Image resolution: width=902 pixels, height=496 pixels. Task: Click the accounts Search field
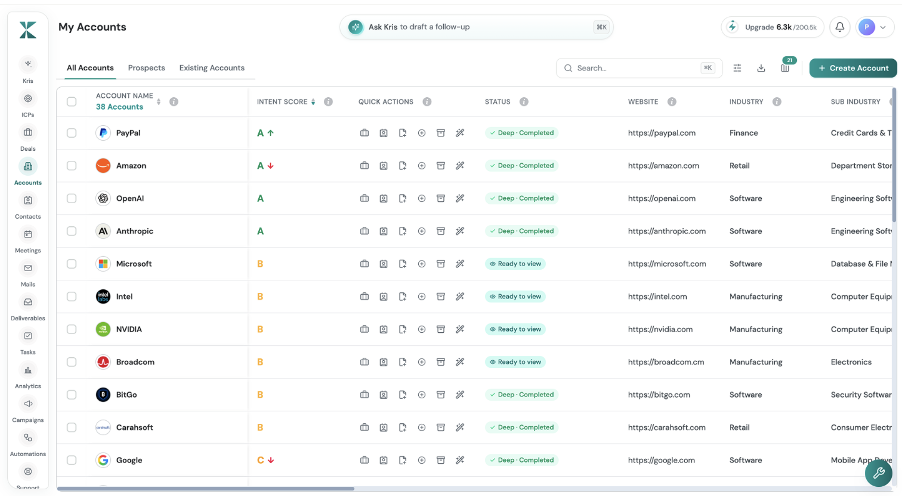click(x=639, y=68)
